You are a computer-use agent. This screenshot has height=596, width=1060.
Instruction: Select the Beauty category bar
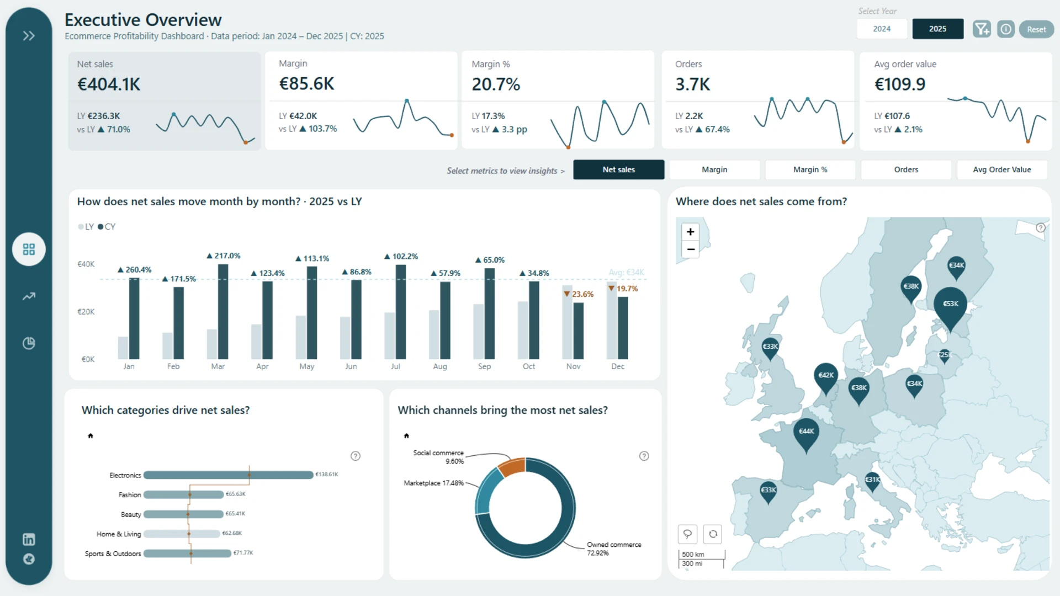click(x=183, y=514)
